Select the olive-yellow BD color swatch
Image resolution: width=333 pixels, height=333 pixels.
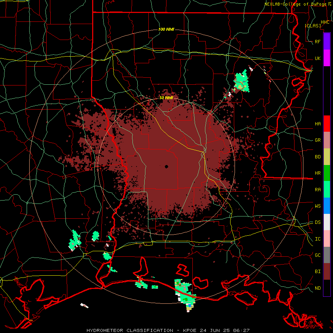tap(327, 157)
